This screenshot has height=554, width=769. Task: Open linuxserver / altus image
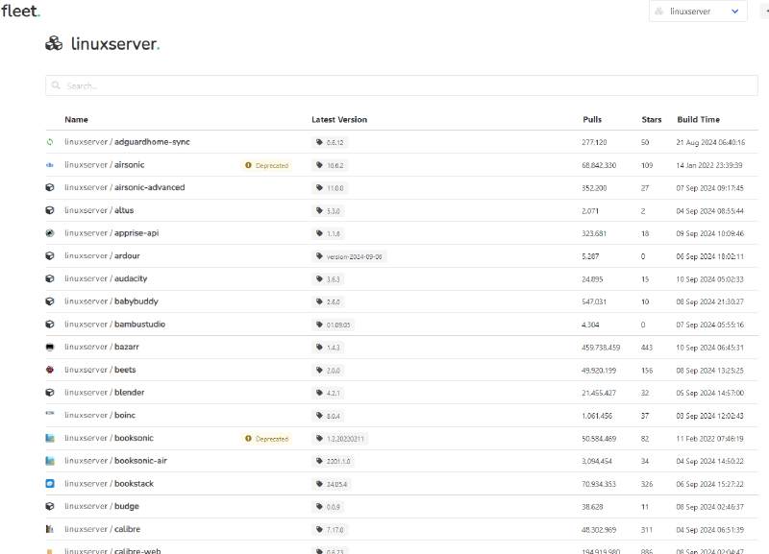click(x=99, y=210)
